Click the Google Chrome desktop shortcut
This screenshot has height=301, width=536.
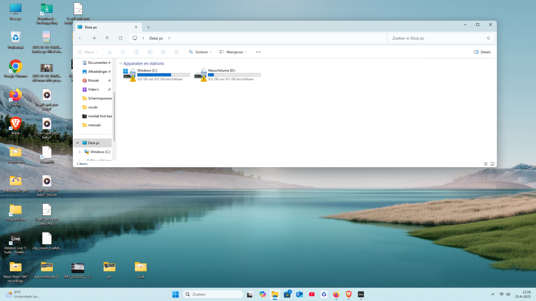[x=16, y=69]
